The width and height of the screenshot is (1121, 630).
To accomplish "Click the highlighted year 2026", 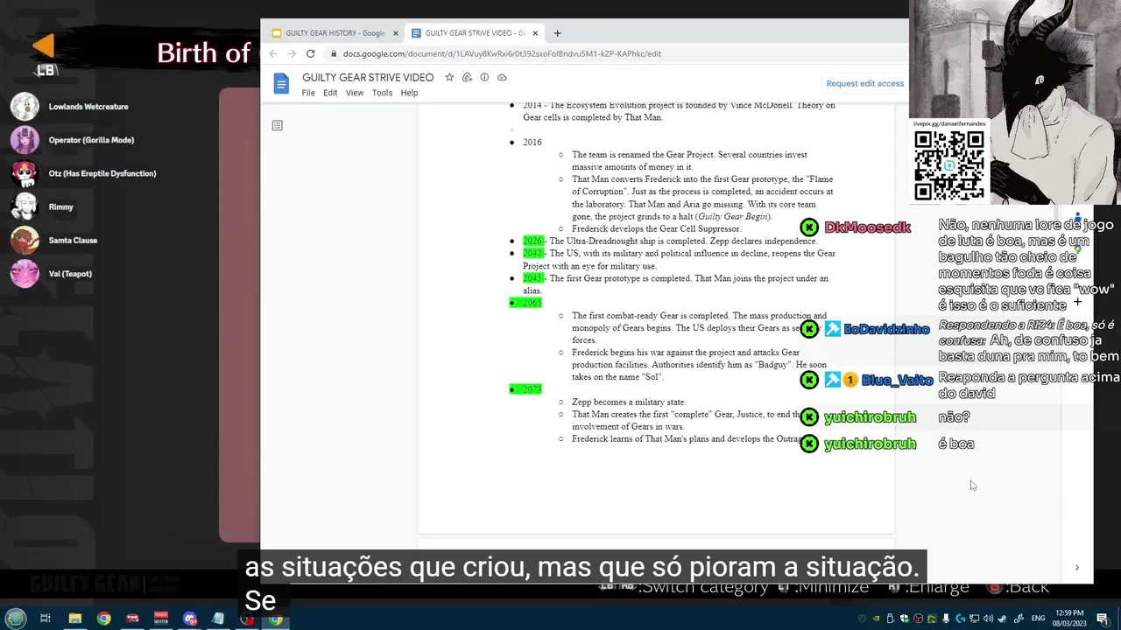I will point(532,241).
